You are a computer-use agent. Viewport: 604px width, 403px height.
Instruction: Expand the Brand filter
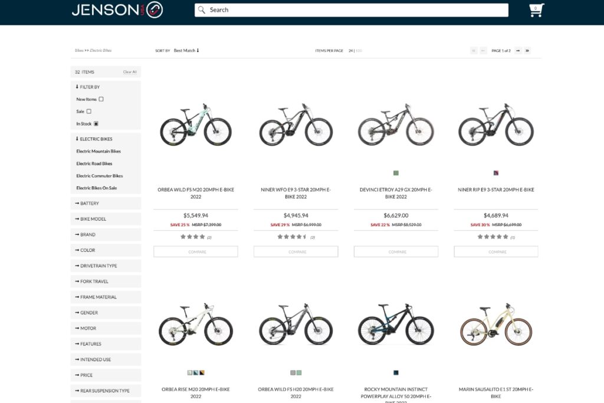tap(106, 234)
